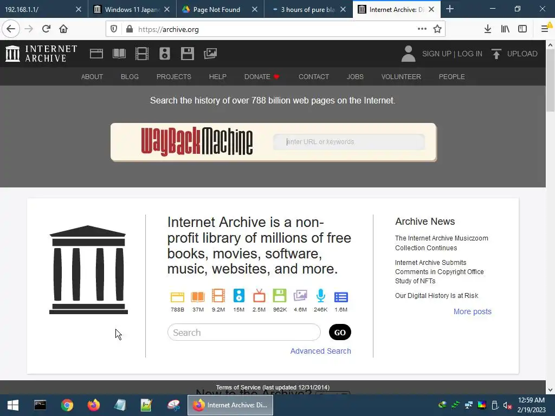Launch Chrome from the taskbar
Image resolution: width=555 pixels, height=416 pixels.
click(x=67, y=405)
